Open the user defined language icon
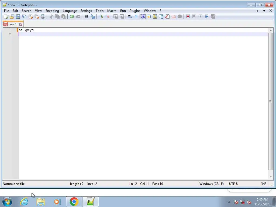 tap(149, 16)
